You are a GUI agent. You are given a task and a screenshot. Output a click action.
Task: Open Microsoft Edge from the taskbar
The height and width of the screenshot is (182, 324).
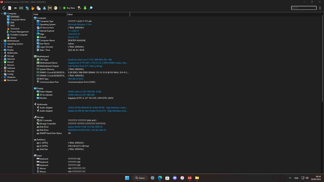(x=160, y=178)
